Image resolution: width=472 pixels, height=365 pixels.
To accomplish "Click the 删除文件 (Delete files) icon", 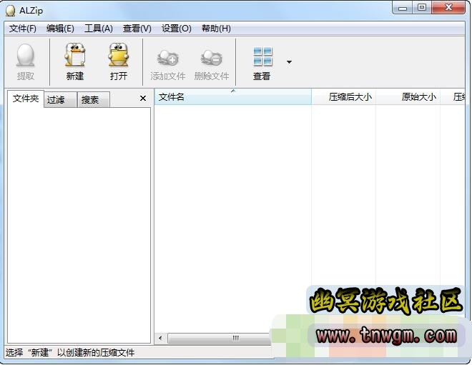I will (211, 57).
